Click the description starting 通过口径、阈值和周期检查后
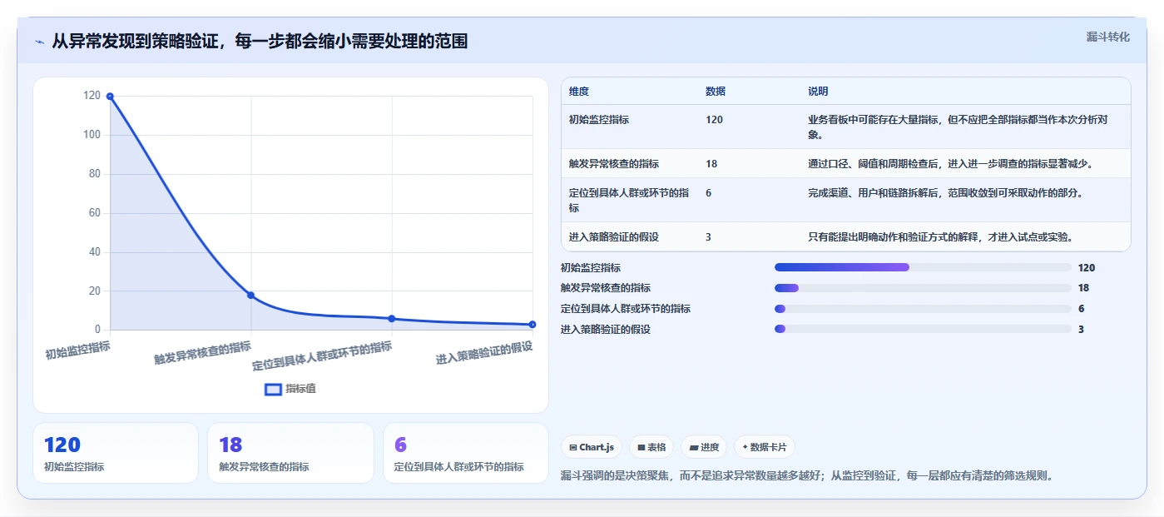This screenshot has width=1164, height=517. [x=950, y=164]
